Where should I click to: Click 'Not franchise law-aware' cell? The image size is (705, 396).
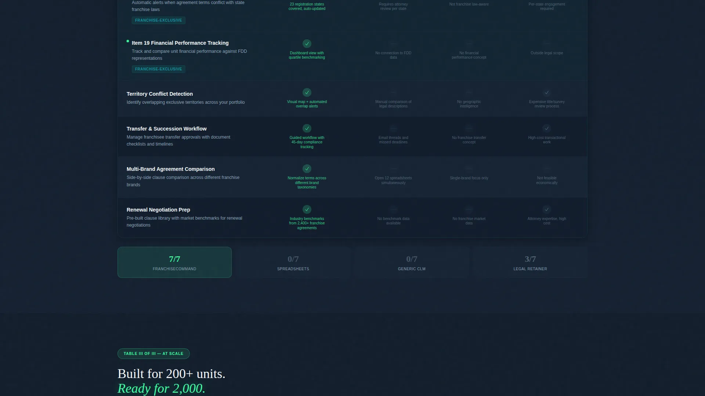(469, 4)
